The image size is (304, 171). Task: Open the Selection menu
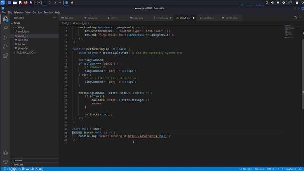19,12
